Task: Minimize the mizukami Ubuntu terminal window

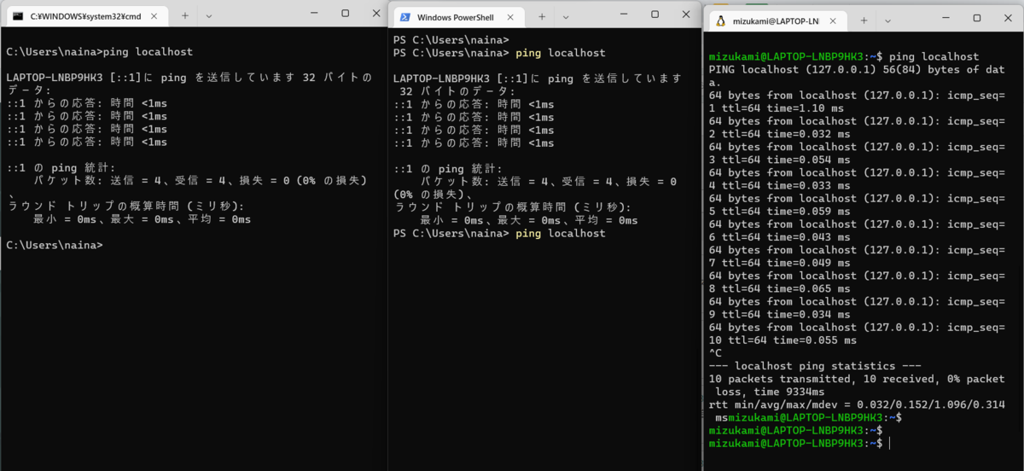Action: point(945,17)
